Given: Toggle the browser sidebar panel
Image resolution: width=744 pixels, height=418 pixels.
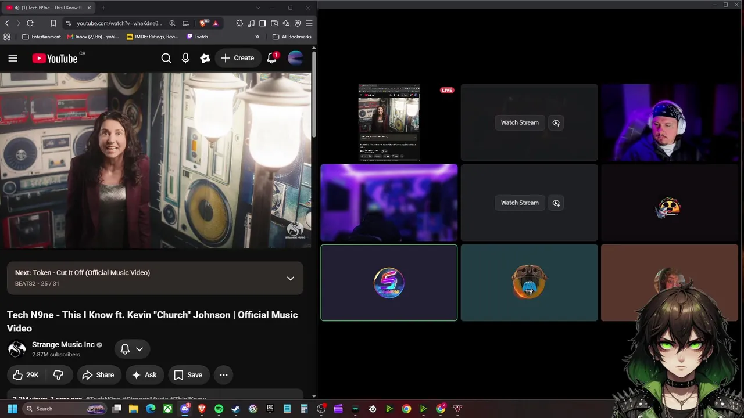Looking at the screenshot, I should (x=263, y=23).
